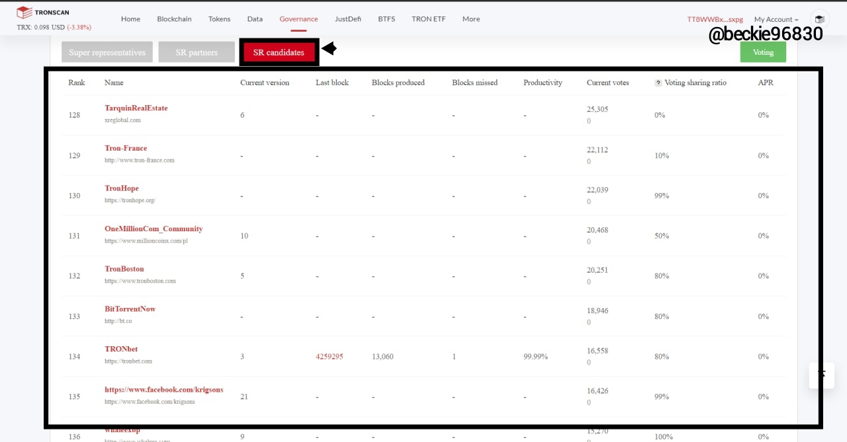Open wallet address TT8WWBx...sxpg
847x442 pixels.
pyautogui.click(x=715, y=20)
